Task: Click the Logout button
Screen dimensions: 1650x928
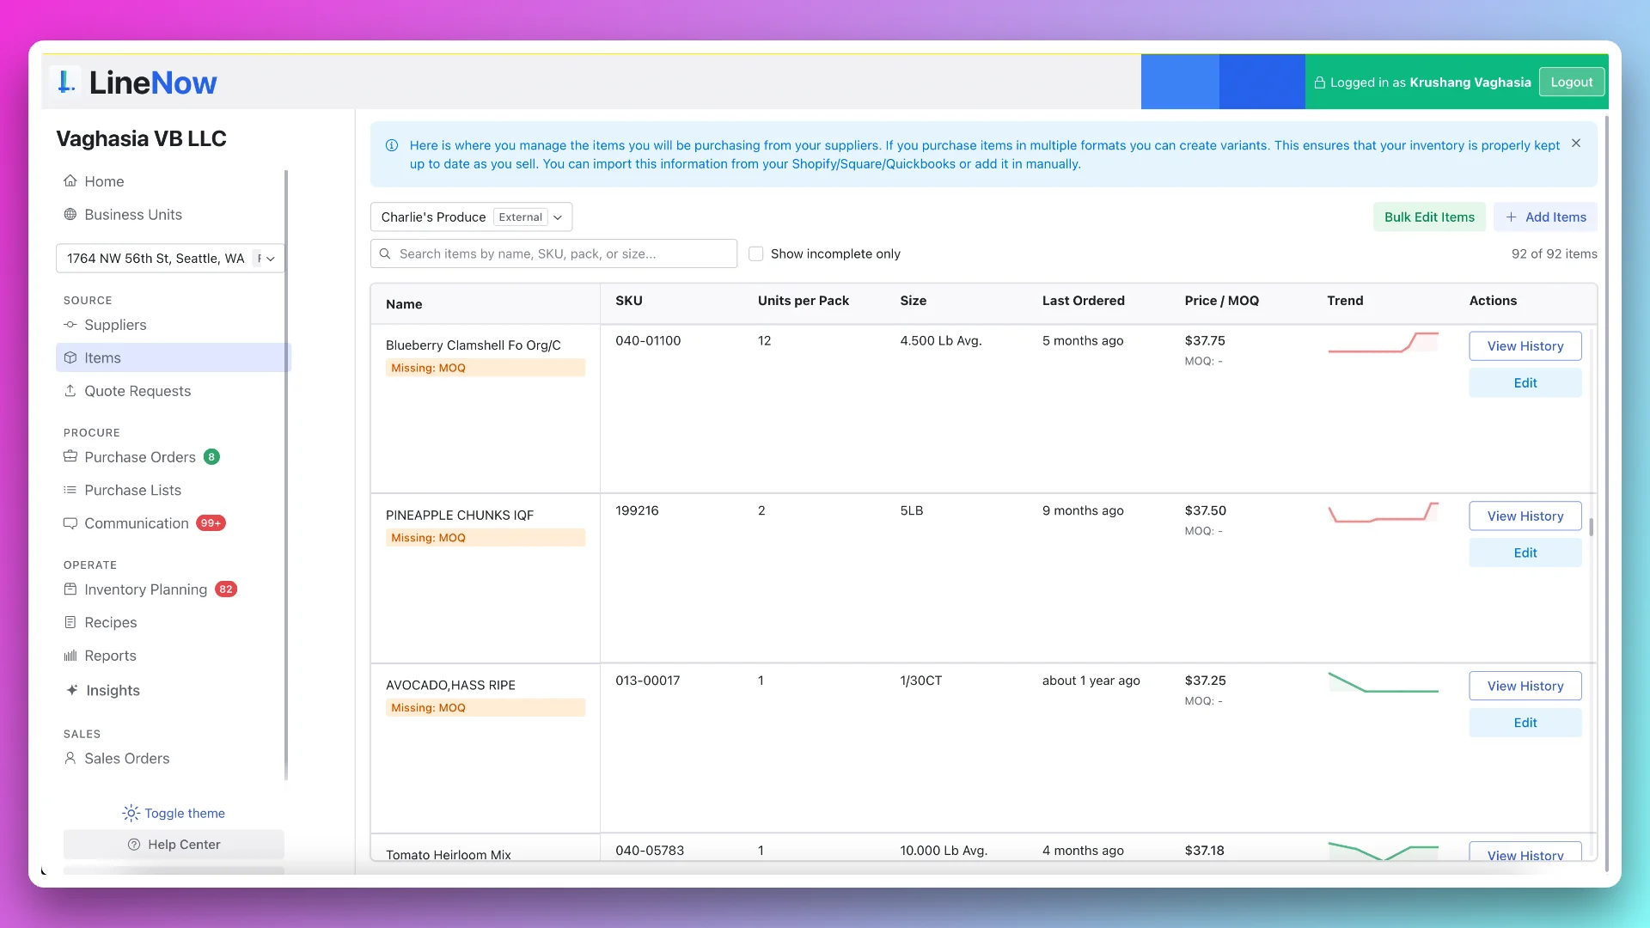Action: pos(1571,82)
